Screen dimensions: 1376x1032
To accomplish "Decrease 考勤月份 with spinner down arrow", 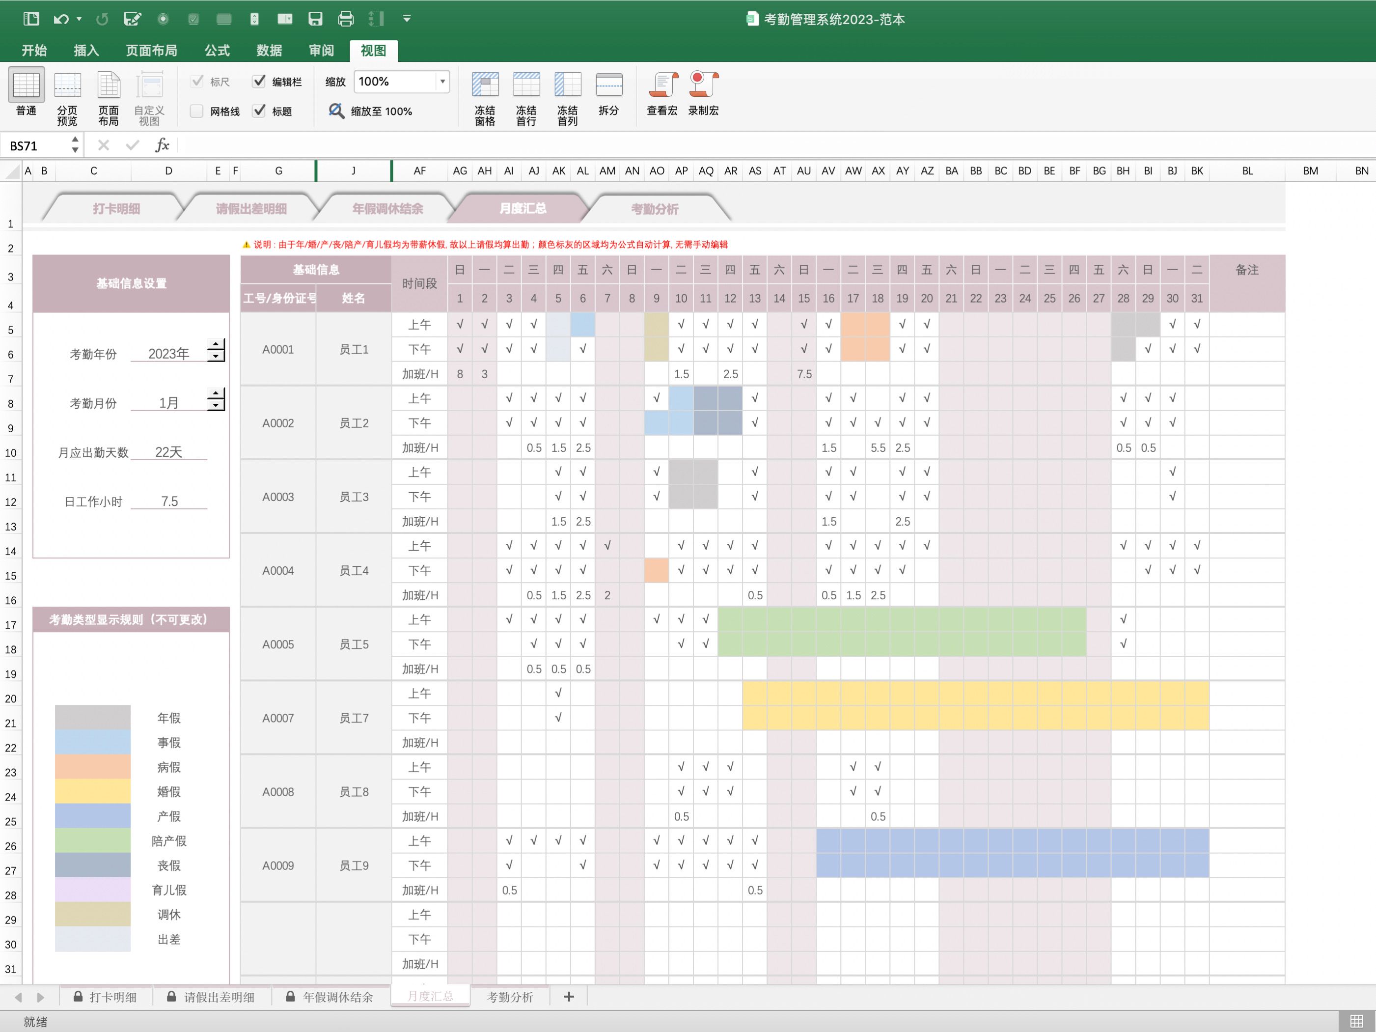I will coord(215,406).
